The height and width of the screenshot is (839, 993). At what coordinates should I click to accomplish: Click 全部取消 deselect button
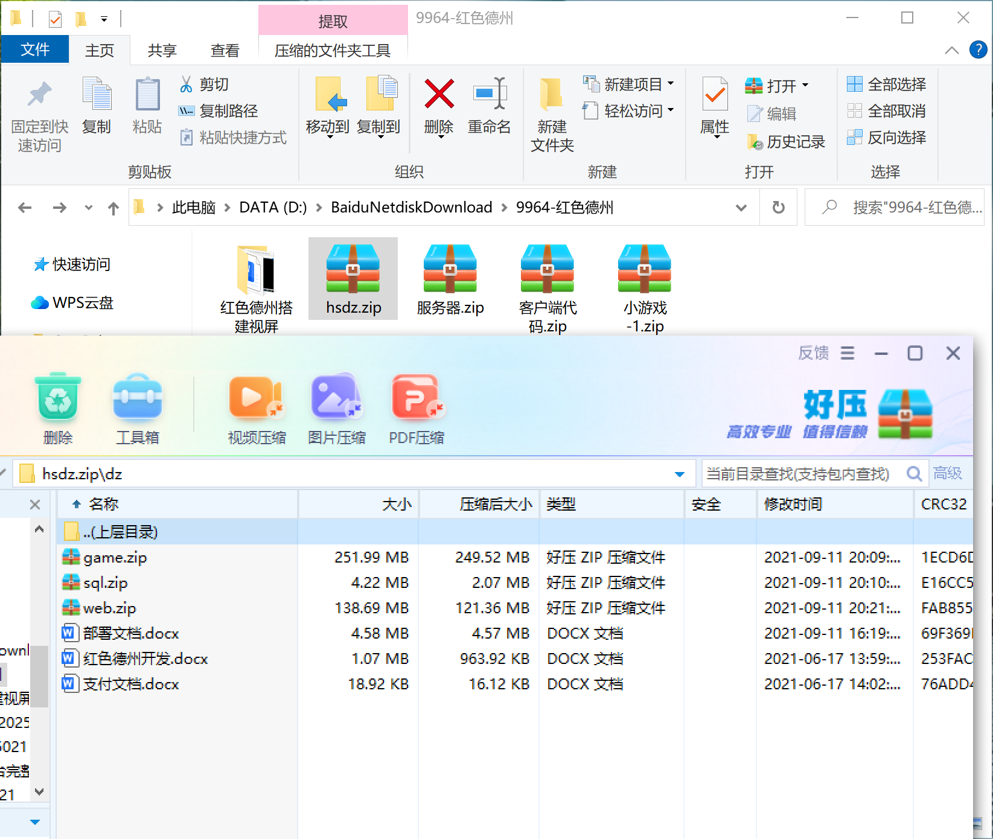887,111
